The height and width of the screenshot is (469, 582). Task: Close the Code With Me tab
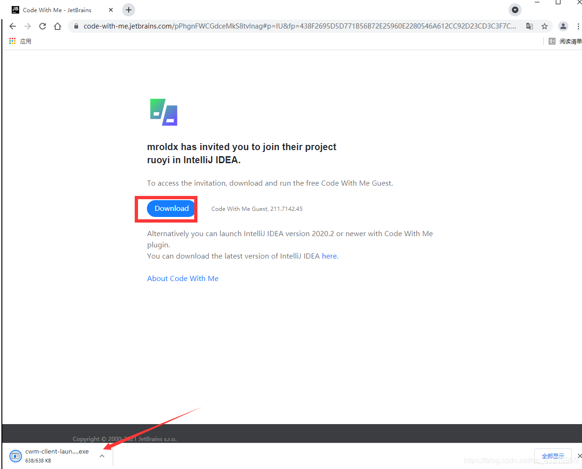[x=111, y=10]
